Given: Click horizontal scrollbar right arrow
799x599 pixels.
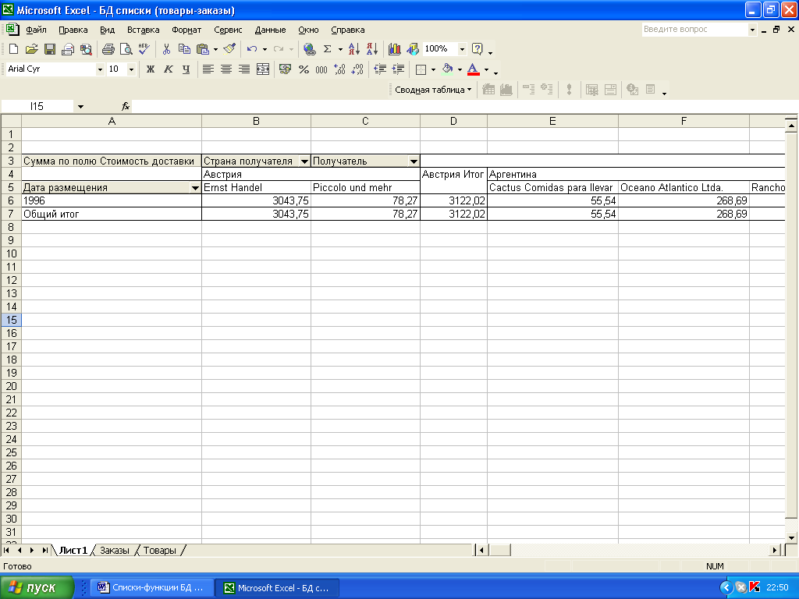Looking at the screenshot, I should point(775,550).
